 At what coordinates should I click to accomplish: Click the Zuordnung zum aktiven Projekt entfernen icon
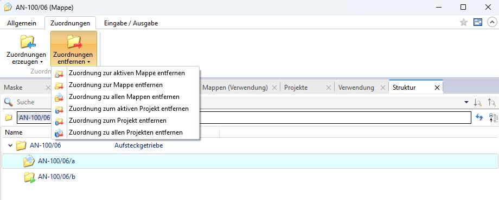coord(59,109)
